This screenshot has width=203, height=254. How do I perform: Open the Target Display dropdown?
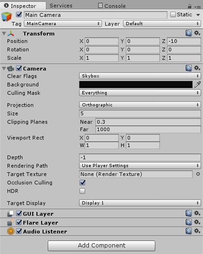(x=140, y=203)
